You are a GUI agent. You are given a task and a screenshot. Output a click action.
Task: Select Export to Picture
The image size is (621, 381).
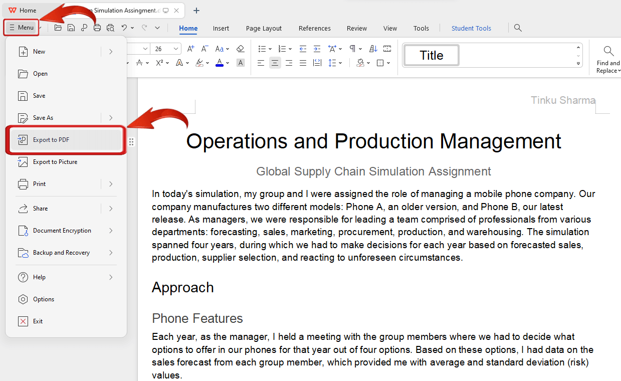click(x=66, y=162)
